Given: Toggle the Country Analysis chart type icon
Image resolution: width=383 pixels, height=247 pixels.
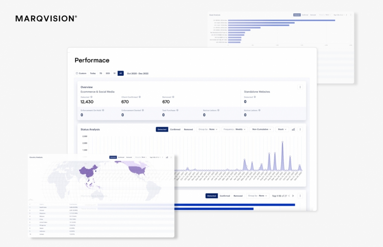Looking at the screenshot, I should (x=167, y=157).
